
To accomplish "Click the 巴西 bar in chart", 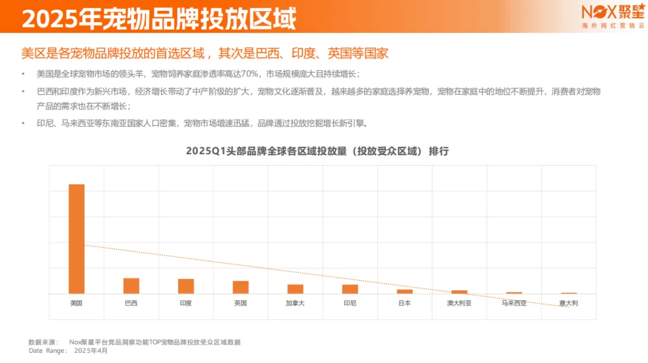I will pos(131,286).
